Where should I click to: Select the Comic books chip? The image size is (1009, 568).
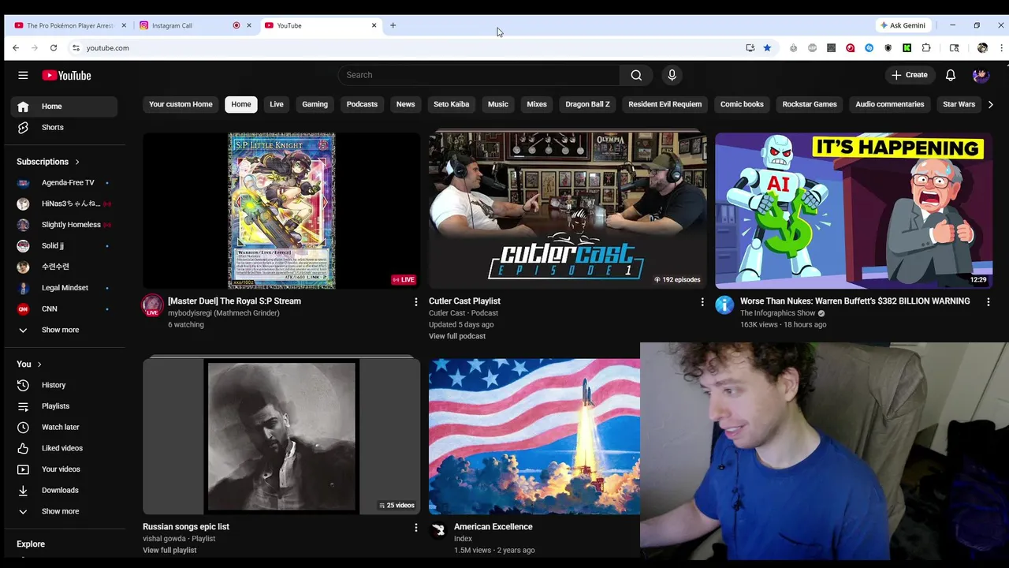pos(742,104)
